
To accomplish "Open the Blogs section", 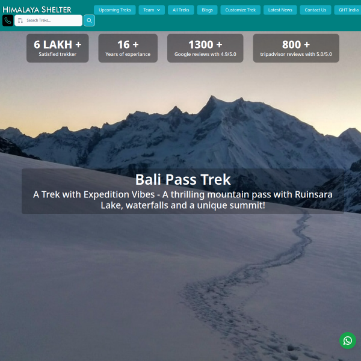I will click(207, 10).
